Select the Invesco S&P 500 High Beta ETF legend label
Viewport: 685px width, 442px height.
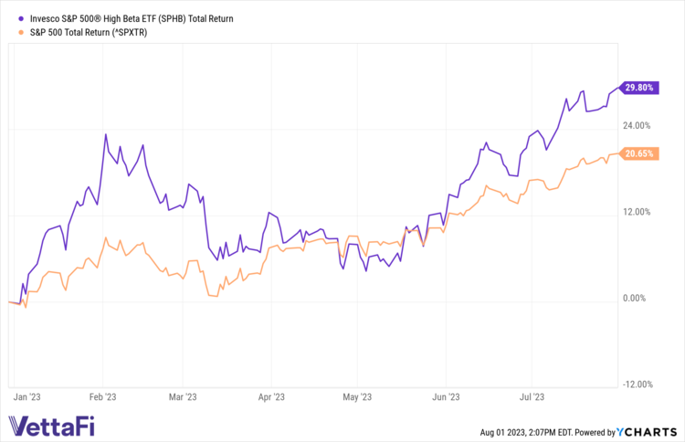(121, 18)
